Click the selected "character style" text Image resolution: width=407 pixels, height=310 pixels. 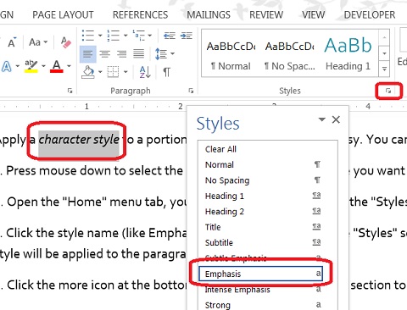[x=79, y=140]
